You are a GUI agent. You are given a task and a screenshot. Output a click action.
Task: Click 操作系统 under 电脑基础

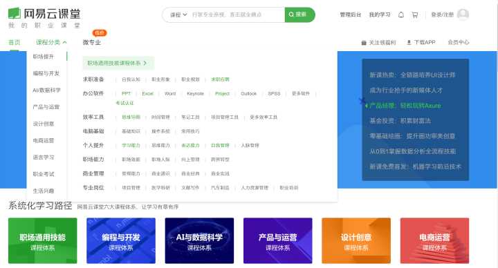click(x=160, y=131)
